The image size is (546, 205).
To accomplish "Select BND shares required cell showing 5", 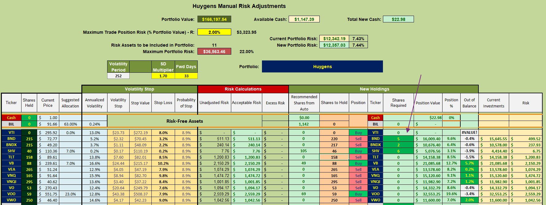I will click(398, 139).
